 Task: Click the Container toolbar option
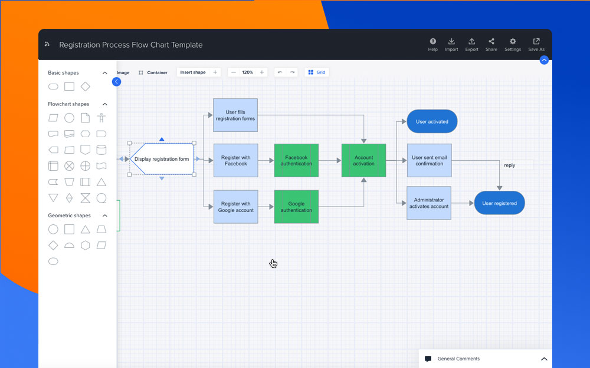[153, 72]
